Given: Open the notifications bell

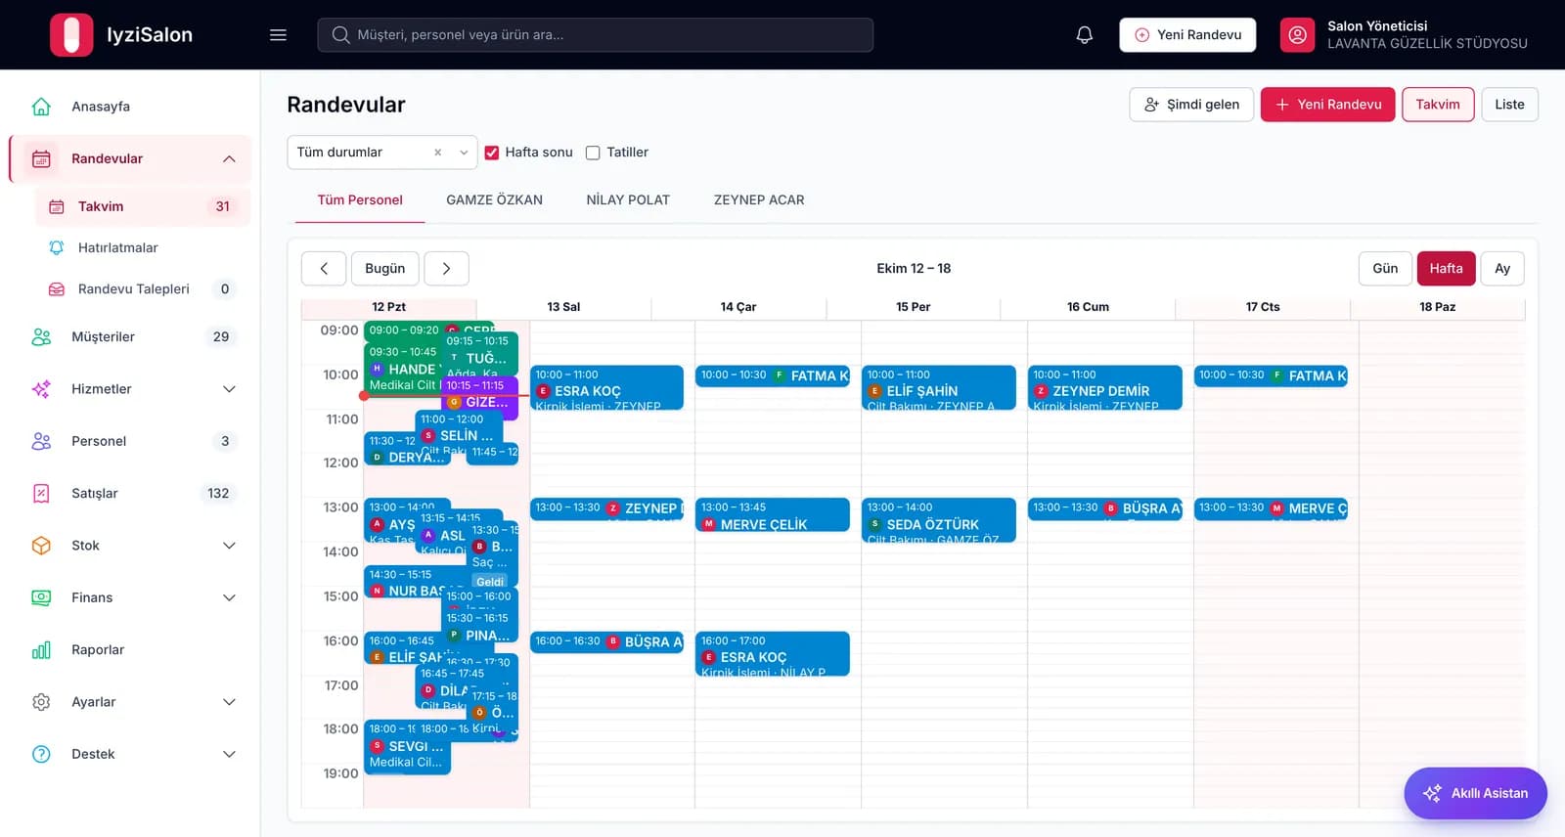Looking at the screenshot, I should (x=1084, y=35).
